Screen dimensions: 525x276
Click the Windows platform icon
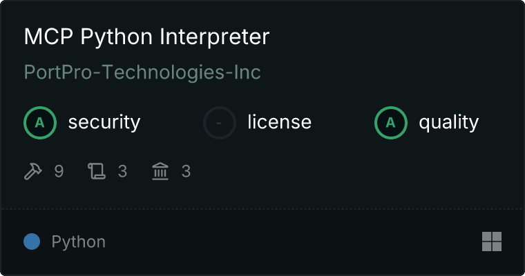click(491, 241)
